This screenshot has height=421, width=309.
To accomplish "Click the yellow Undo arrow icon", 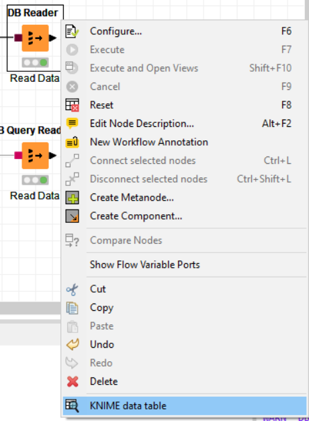I will point(73,344).
